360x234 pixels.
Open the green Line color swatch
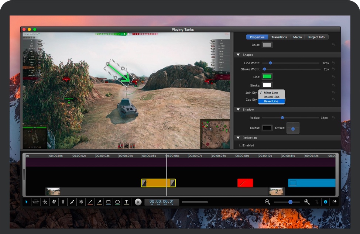click(x=267, y=76)
